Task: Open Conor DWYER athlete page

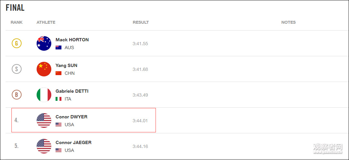Action: click(71, 117)
